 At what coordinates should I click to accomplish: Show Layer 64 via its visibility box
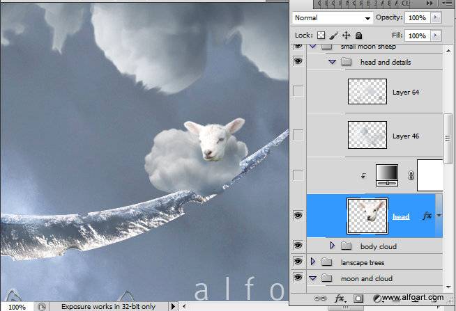pos(298,91)
